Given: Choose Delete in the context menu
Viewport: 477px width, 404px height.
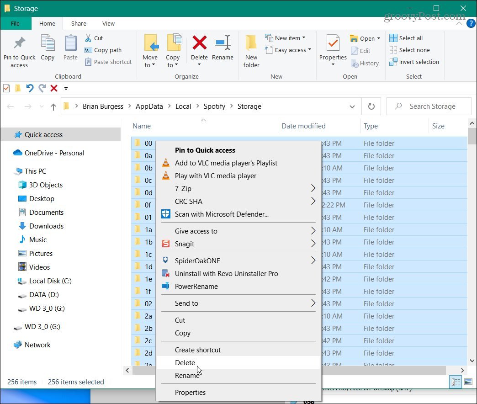Looking at the screenshot, I should tap(185, 363).
